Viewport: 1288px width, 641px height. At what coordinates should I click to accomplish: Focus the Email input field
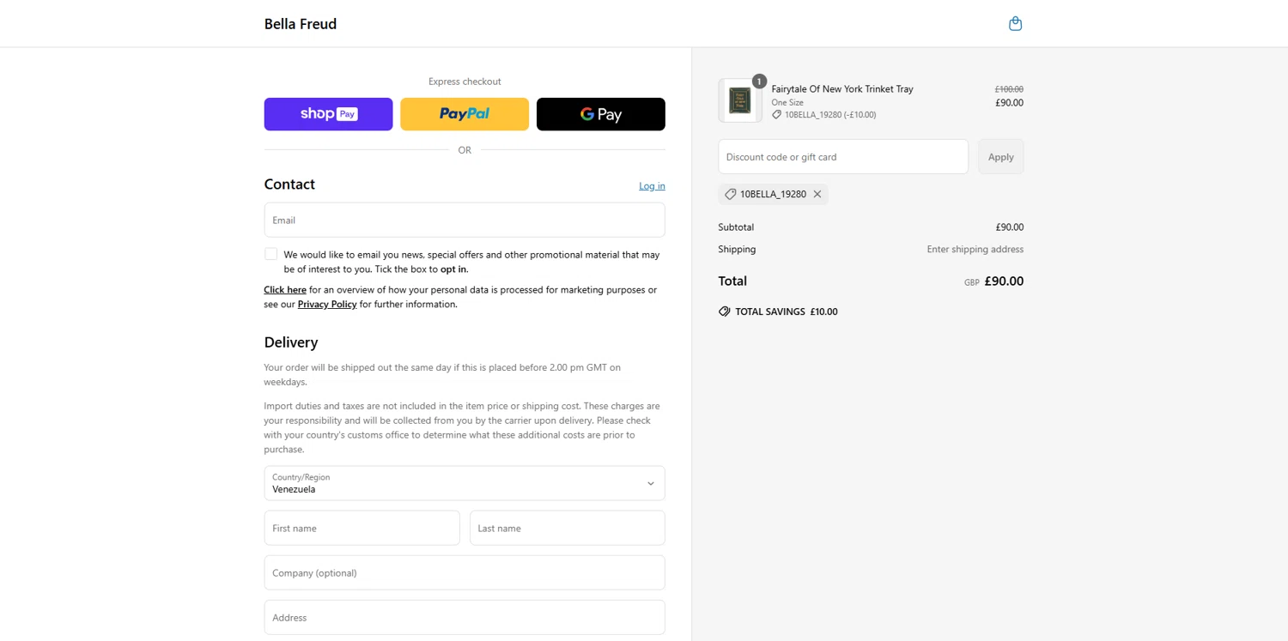pyautogui.click(x=465, y=220)
